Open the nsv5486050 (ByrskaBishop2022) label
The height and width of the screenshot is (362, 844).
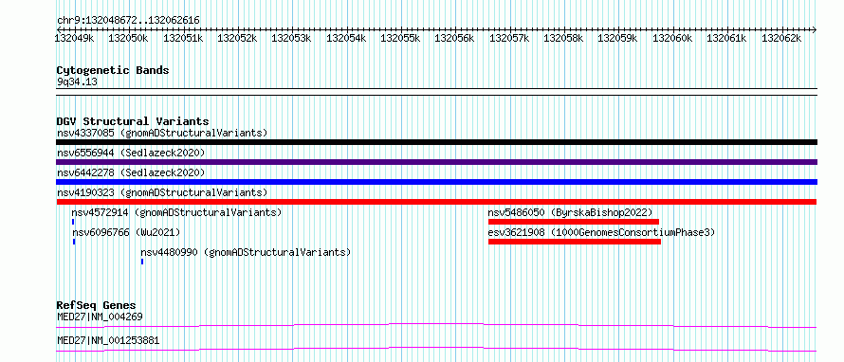click(x=570, y=212)
